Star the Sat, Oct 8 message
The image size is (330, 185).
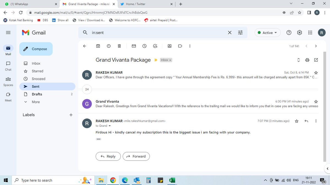pyautogui.click(x=316, y=73)
